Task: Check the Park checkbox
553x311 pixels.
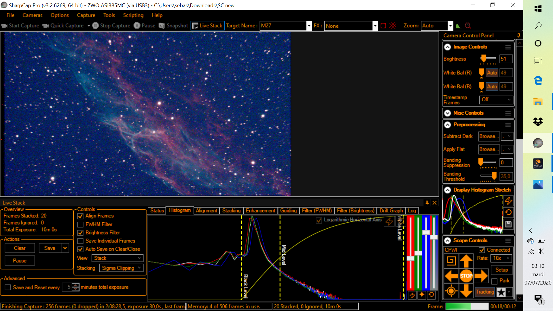Action: (x=495, y=281)
